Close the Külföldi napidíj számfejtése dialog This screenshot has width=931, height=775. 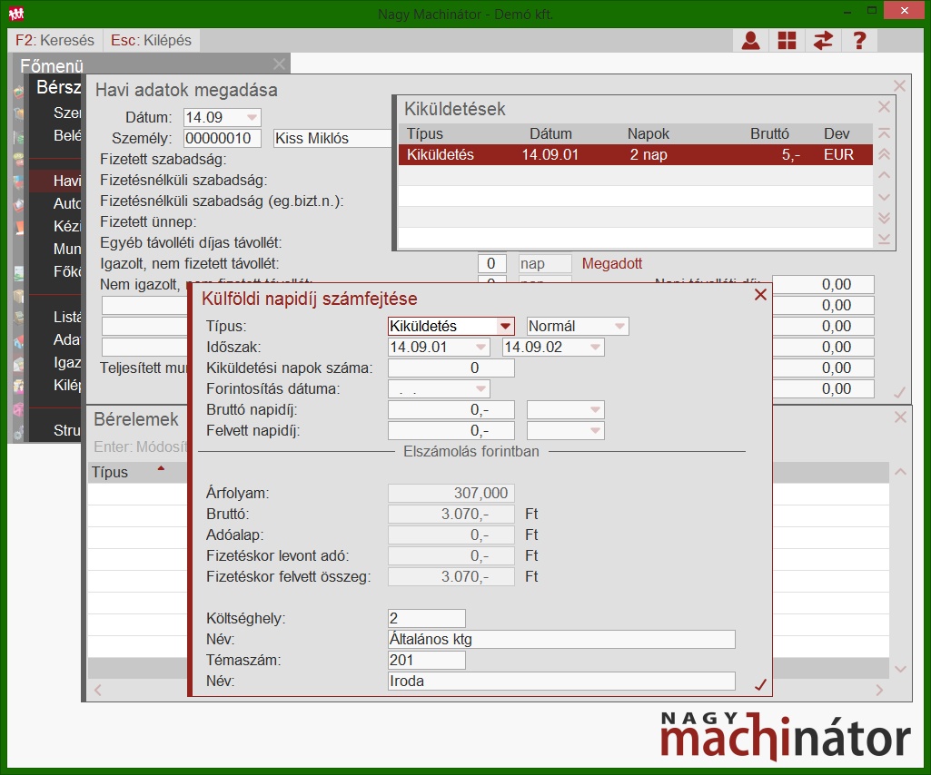pos(760,294)
